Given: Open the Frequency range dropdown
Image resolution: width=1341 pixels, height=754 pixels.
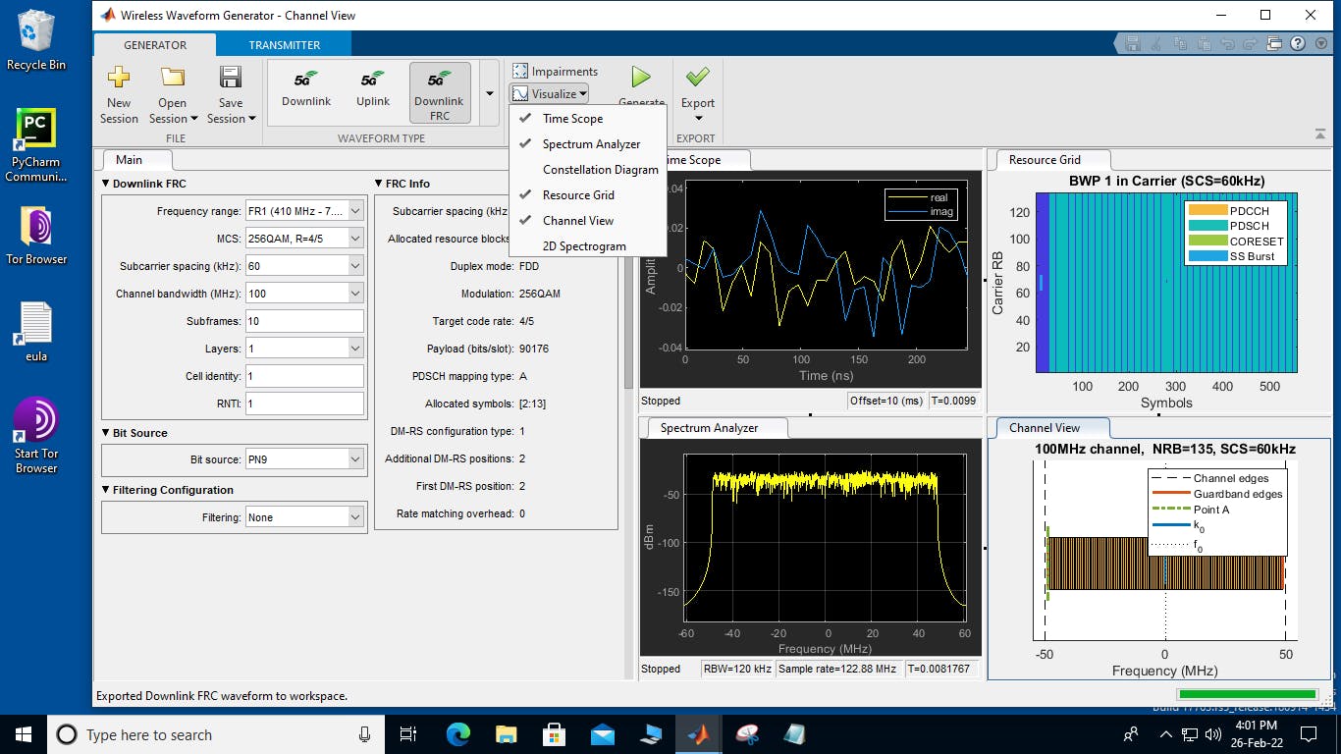Looking at the screenshot, I should [355, 211].
